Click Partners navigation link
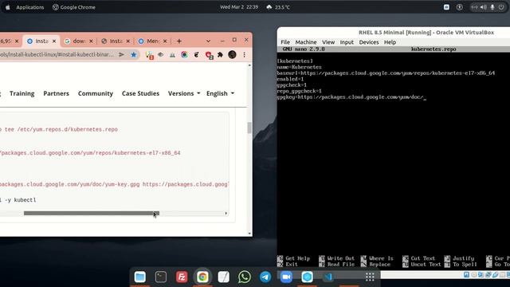The height and width of the screenshot is (287, 510). click(56, 93)
